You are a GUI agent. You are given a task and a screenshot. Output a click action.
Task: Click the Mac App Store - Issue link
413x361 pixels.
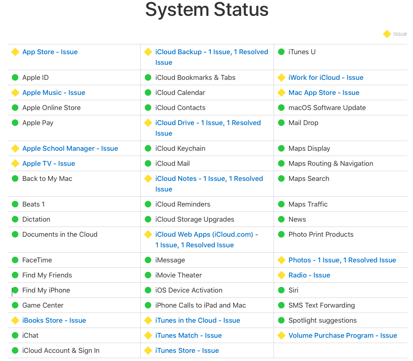tap(324, 92)
